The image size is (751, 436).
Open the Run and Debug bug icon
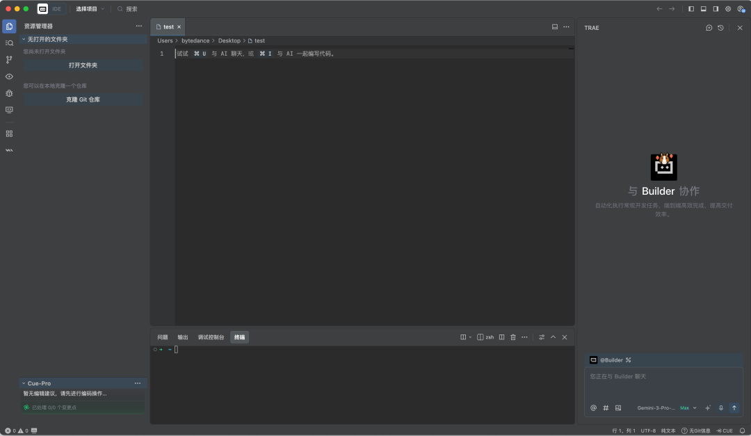pos(9,93)
